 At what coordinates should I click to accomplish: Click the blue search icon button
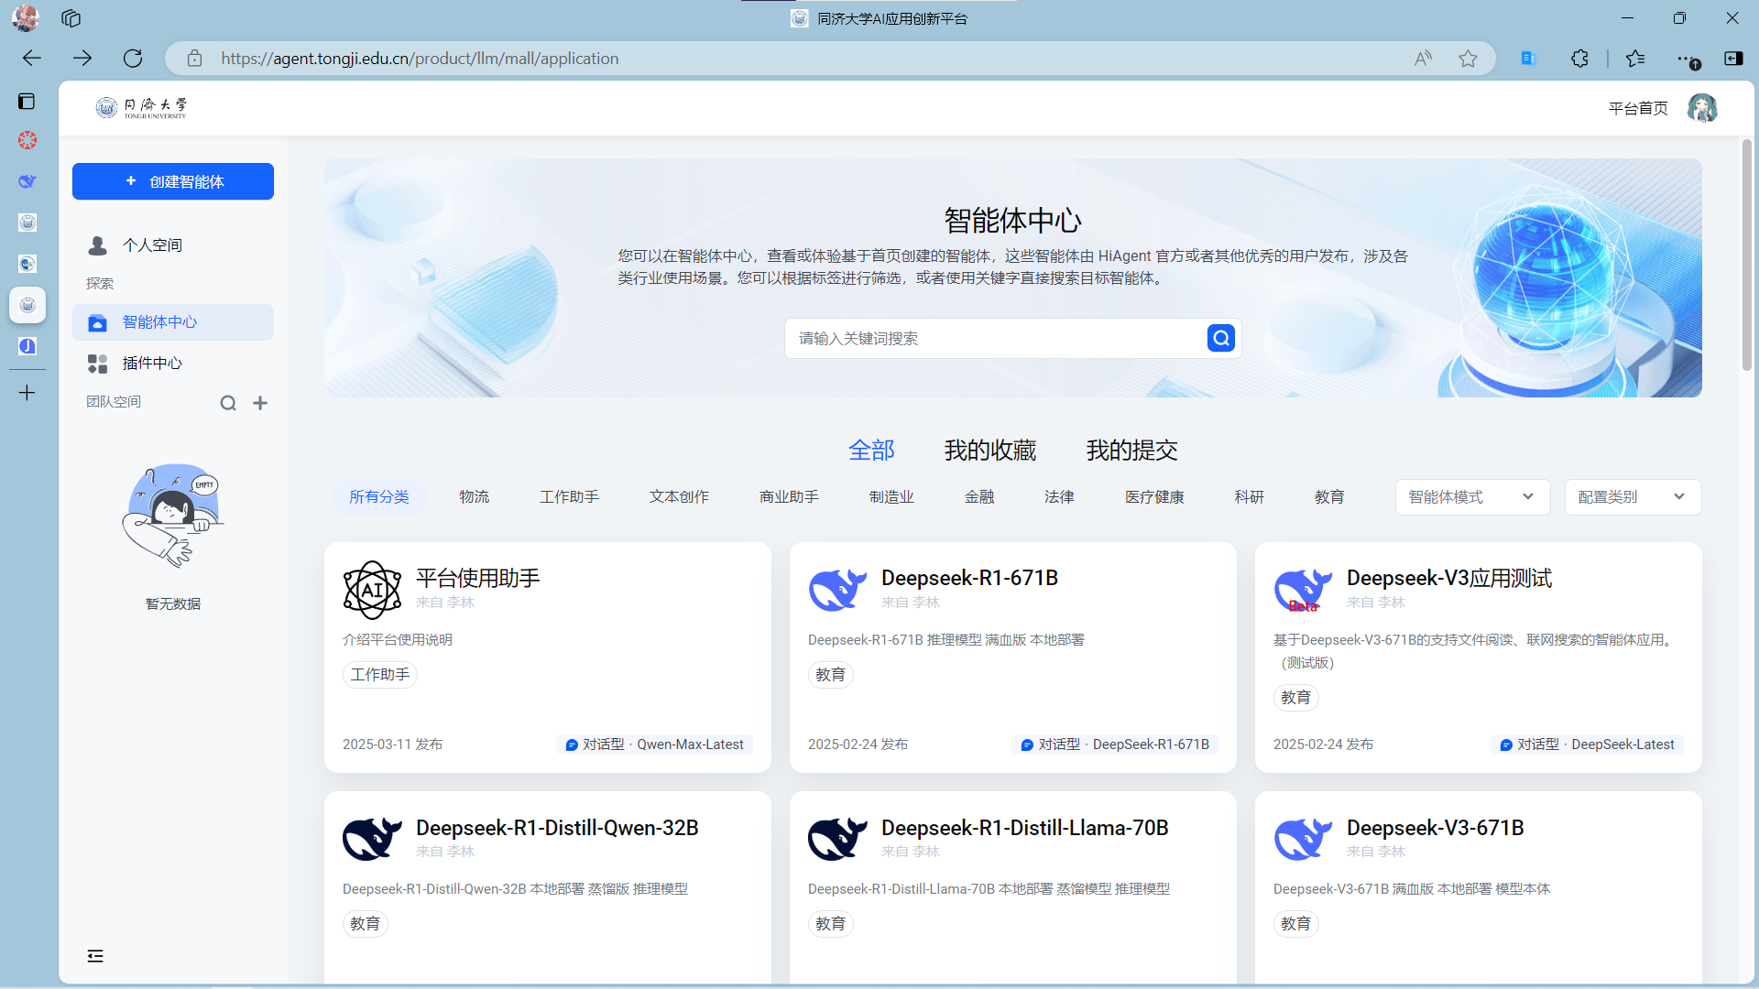[1220, 339]
